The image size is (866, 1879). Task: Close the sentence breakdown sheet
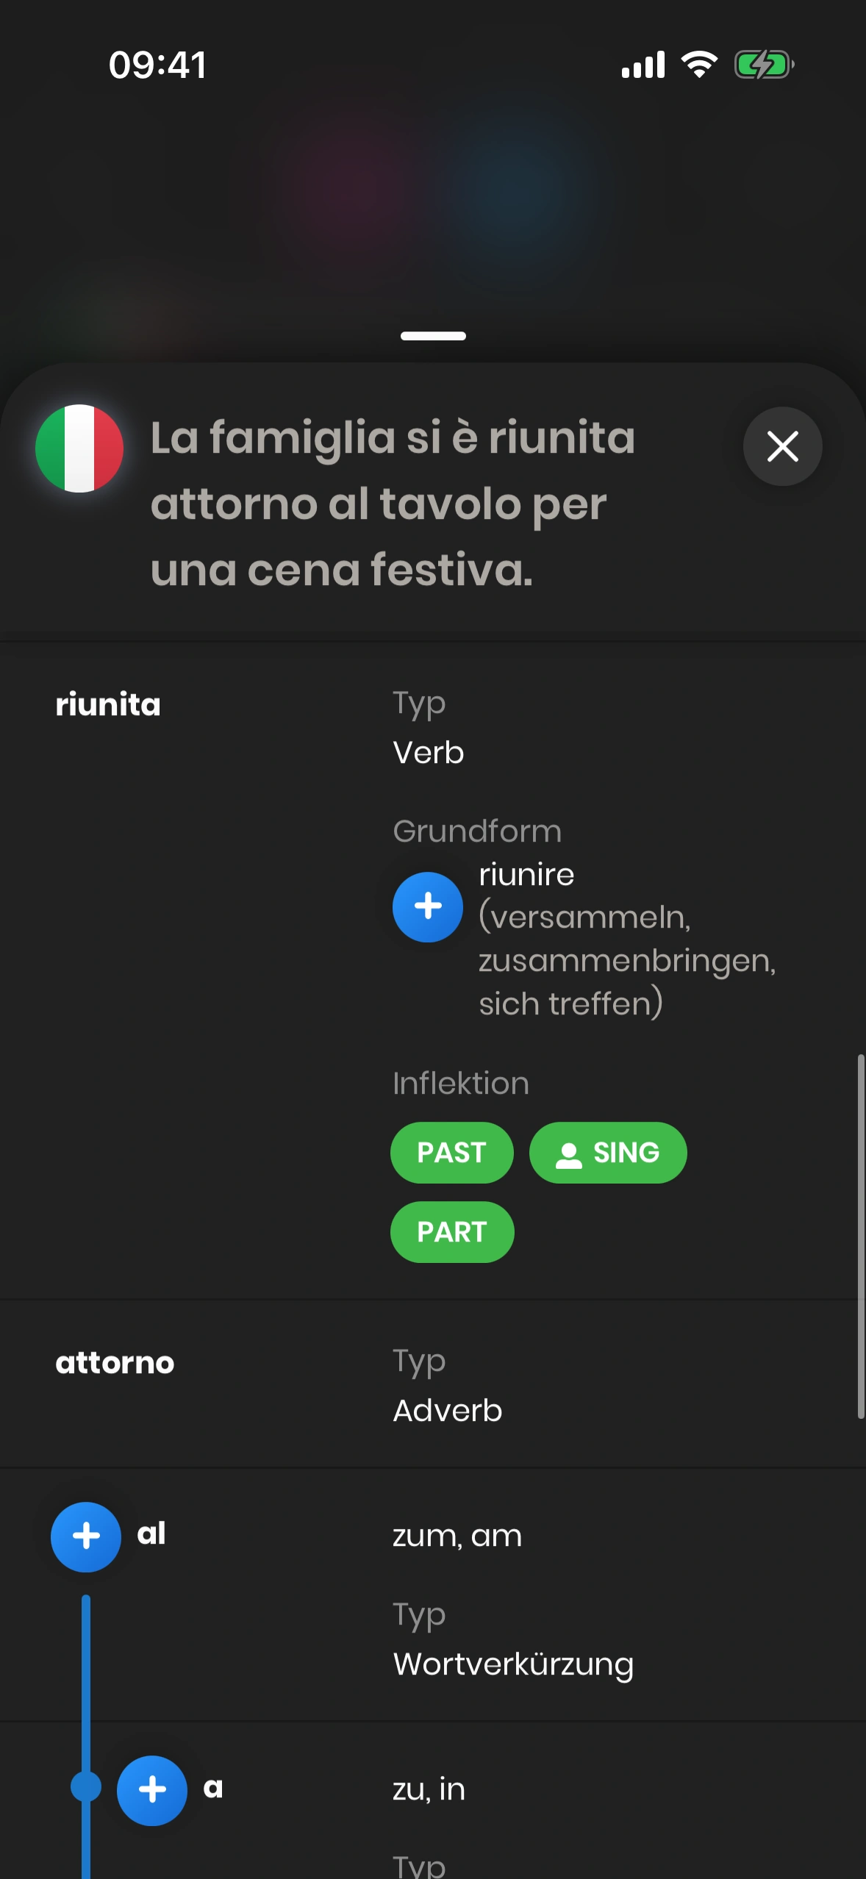click(782, 446)
